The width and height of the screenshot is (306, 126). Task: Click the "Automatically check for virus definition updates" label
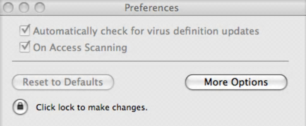pos(146,31)
